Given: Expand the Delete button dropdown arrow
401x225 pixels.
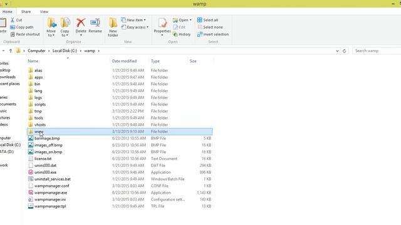Looking at the screenshot, I should tap(81, 35).
